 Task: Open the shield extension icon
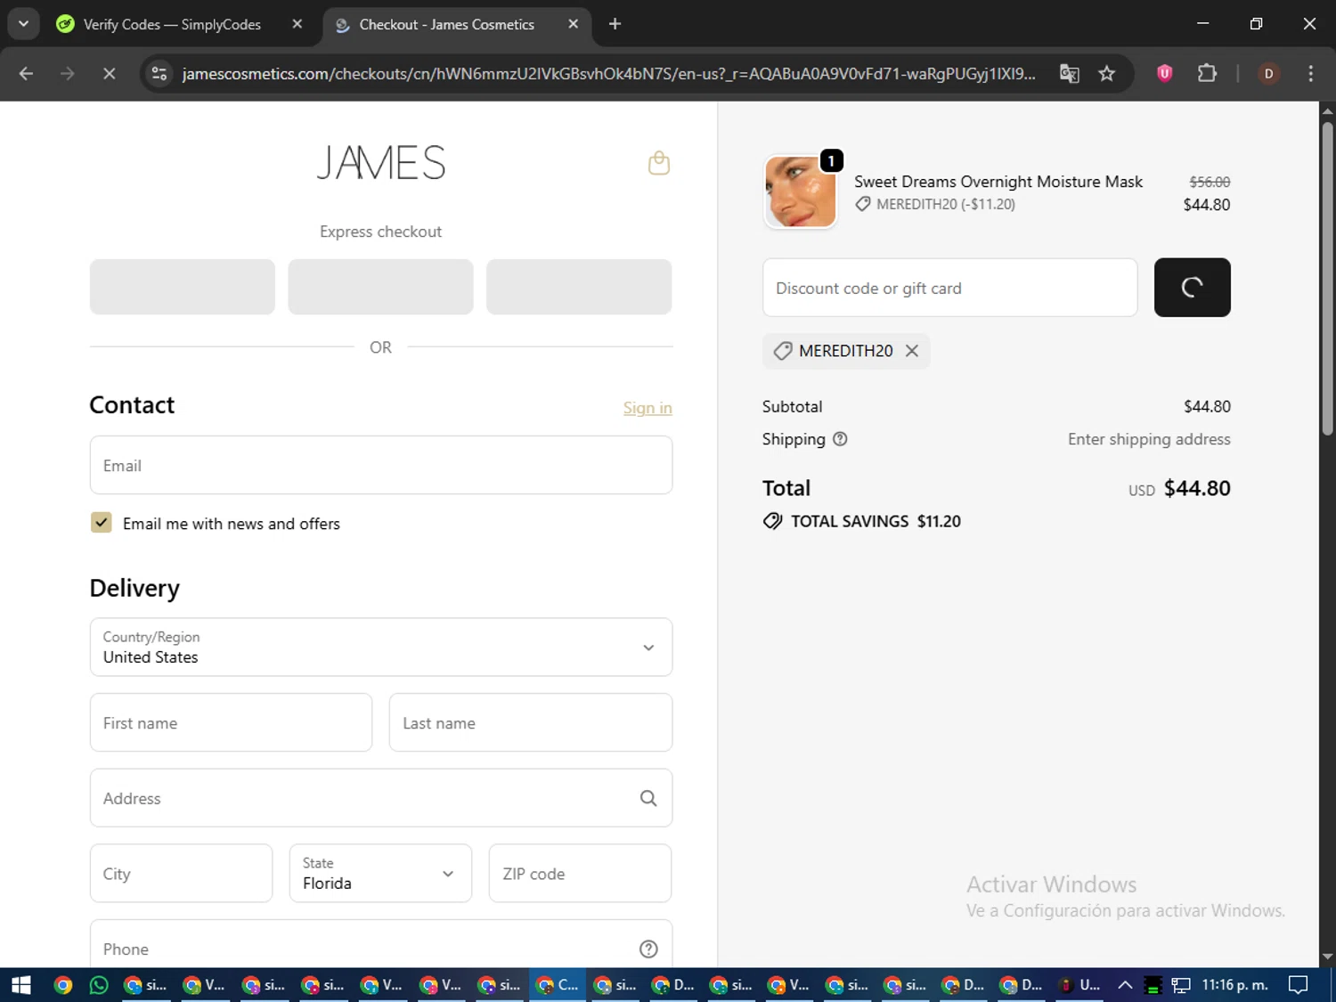pos(1164,74)
